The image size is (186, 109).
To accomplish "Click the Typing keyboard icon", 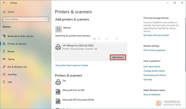I will pos(4,59).
